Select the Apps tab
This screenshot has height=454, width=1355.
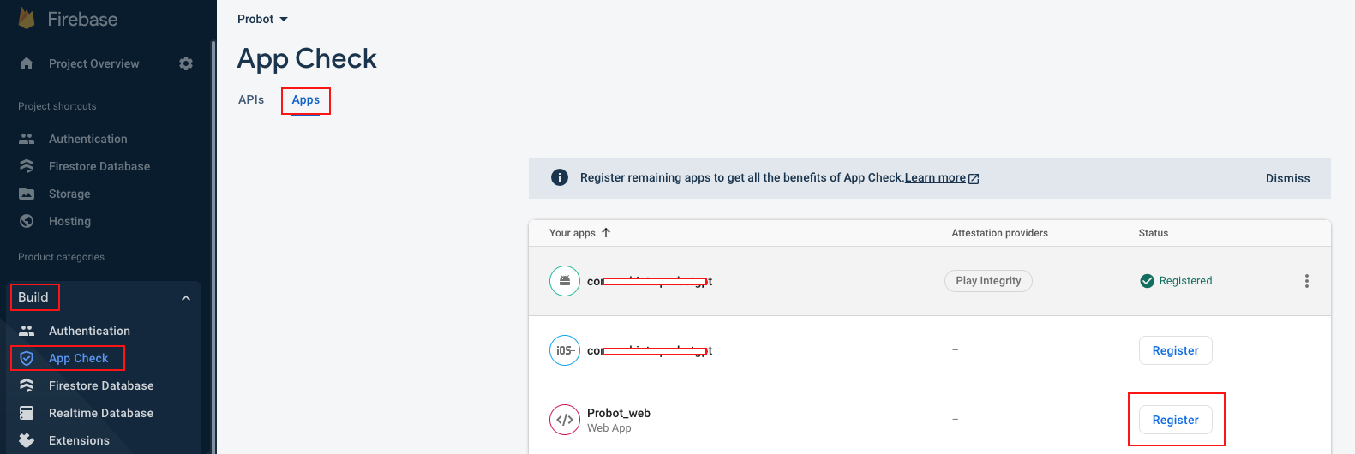[x=305, y=99]
